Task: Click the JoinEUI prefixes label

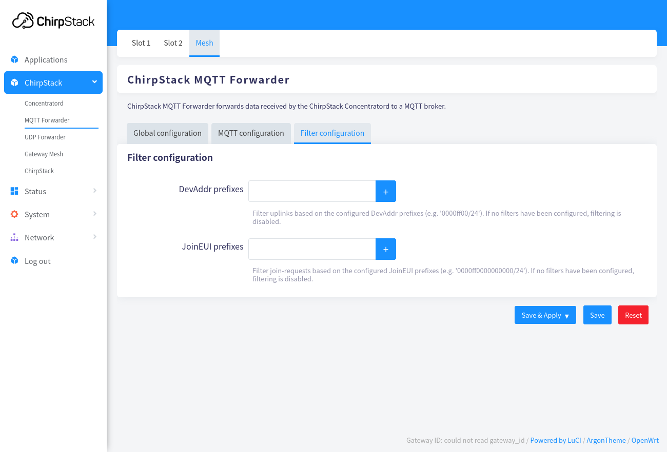Action: tap(212, 246)
